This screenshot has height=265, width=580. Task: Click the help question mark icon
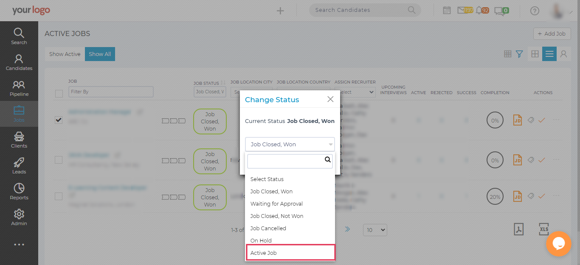(x=535, y=11)
